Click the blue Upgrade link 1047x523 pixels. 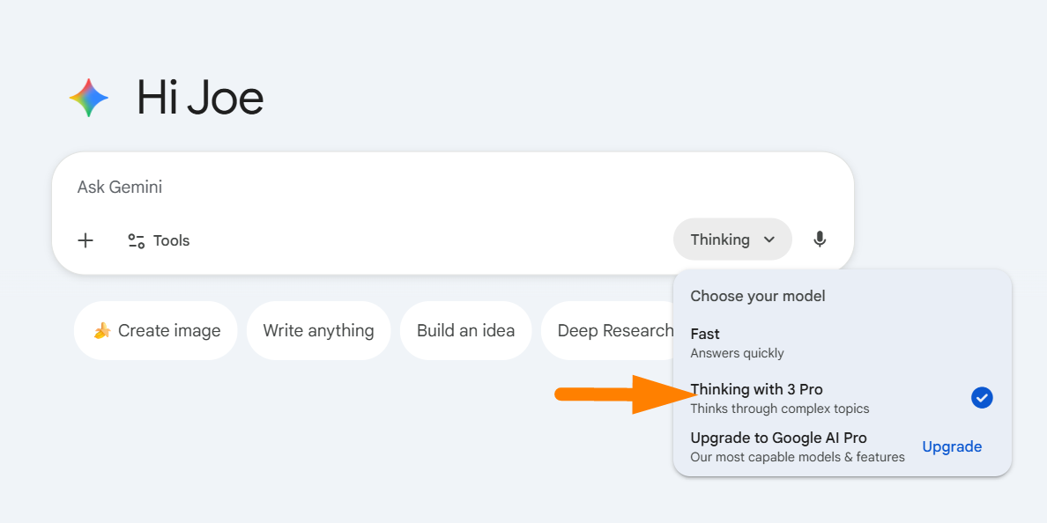tap(951, 446)
